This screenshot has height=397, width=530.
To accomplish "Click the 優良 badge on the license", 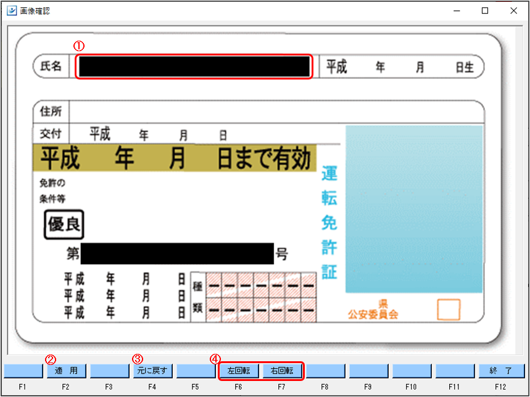I will click(x=64, y=224).
